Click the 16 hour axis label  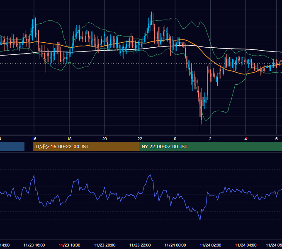coord(34,139)
